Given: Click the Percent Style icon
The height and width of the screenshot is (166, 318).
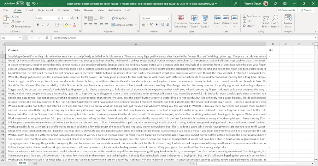Looking at the screenshot, I should click(x=152, y=25).
